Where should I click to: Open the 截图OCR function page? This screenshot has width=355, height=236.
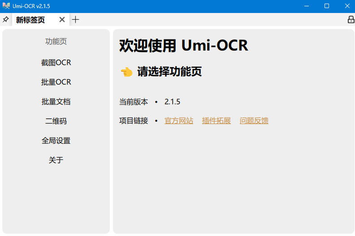coord(56,63)
